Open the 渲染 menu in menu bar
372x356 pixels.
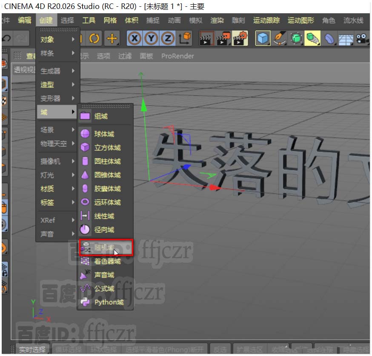pyautogui.click(x=217, y=20)
